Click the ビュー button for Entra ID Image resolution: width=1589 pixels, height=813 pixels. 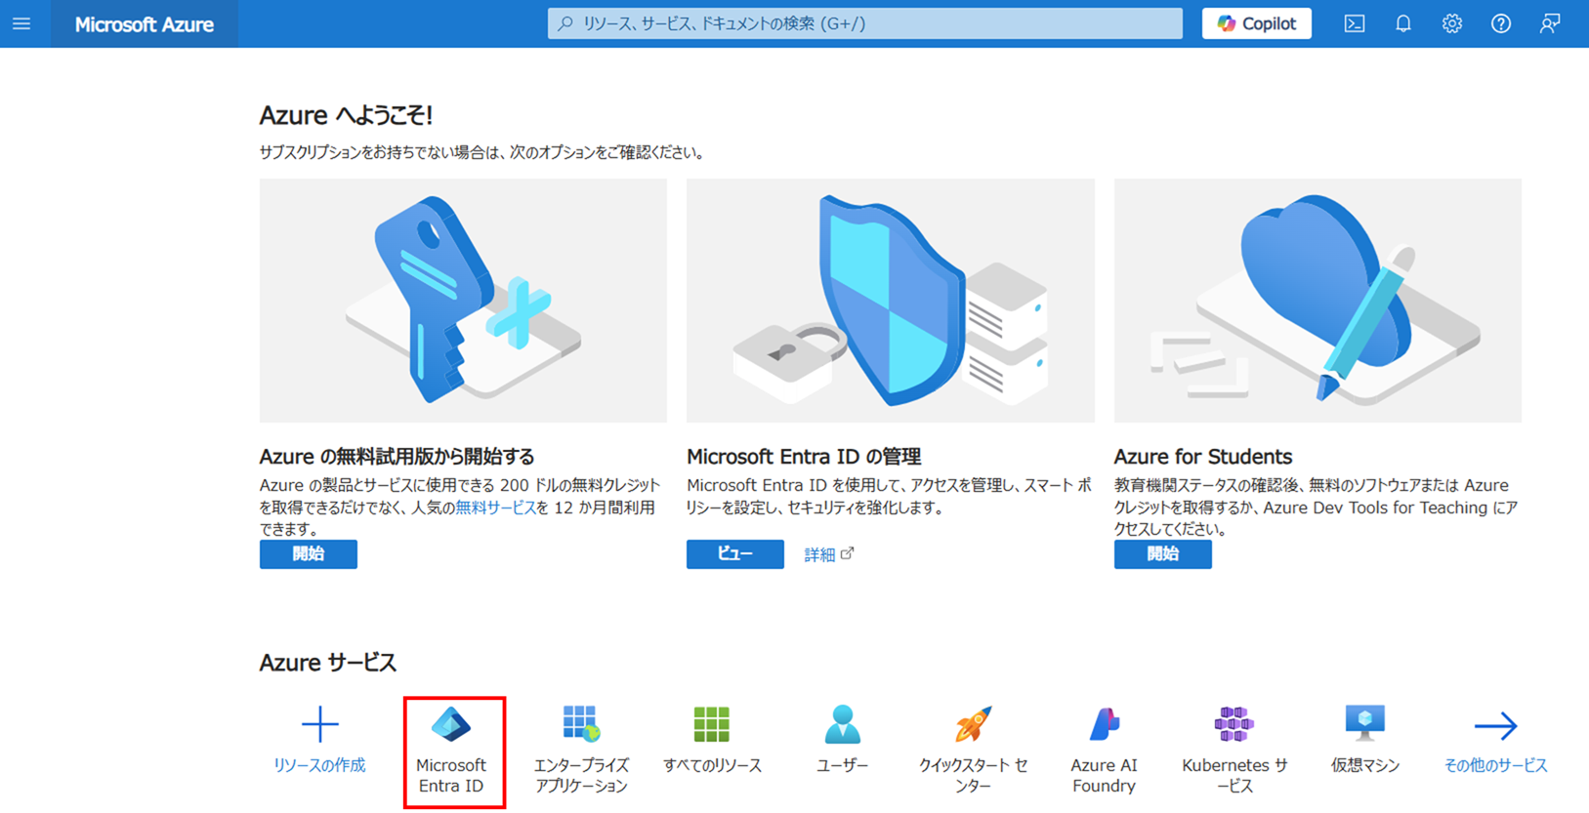(x=735, y=554)
